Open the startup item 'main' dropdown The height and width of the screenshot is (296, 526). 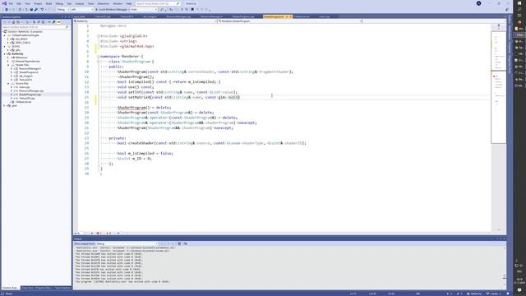tap(145, 9)
